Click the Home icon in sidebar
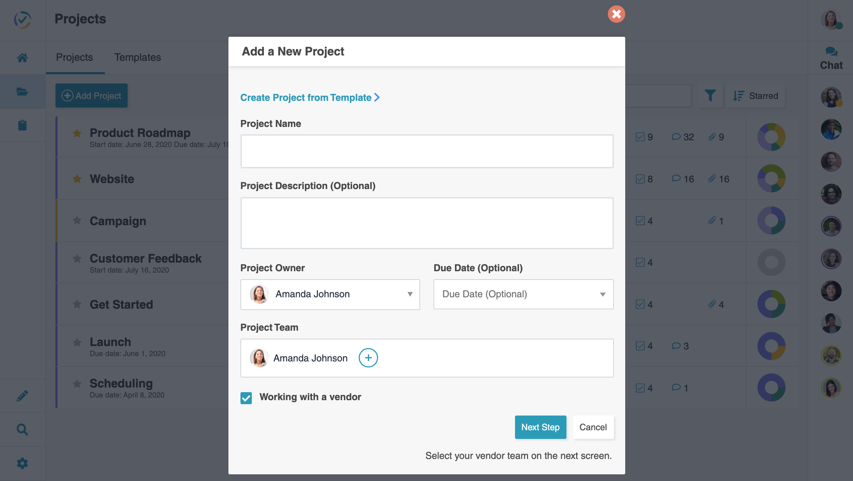The image size is (853, 481). point(22,58)
